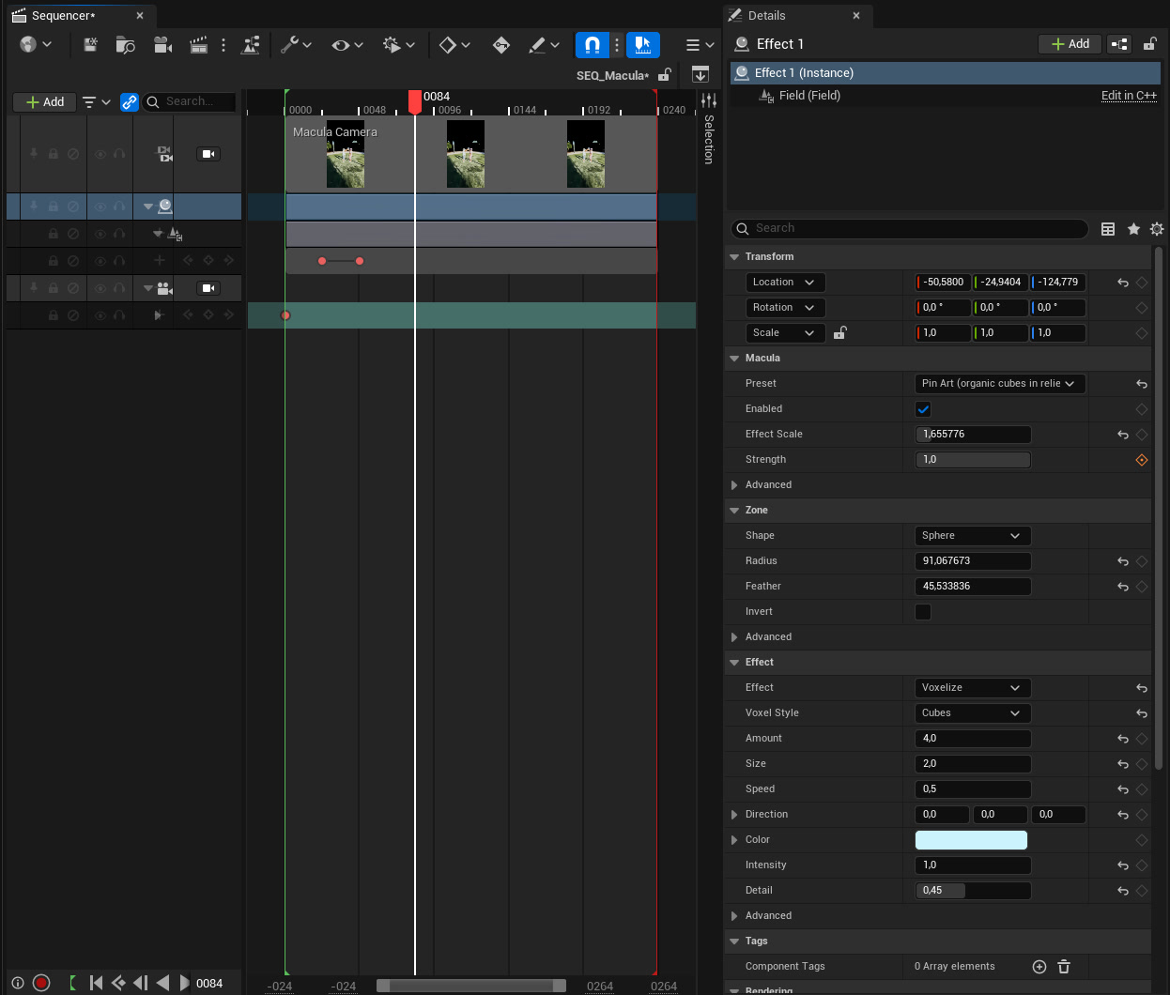Click the Color swatch in Effect section
The image size is (1170, 995).
point(971,840)
